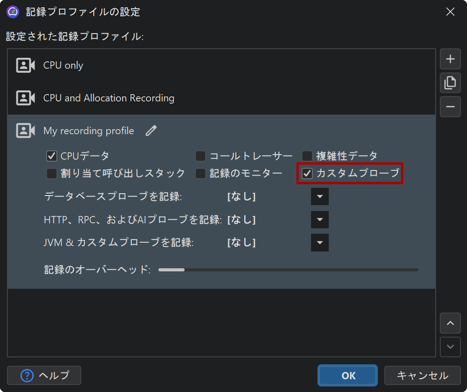Close the 記録プロファイルの設定 dialog
Image resolution: width=467 pixels, height=392 pixels.
(450, 12)
